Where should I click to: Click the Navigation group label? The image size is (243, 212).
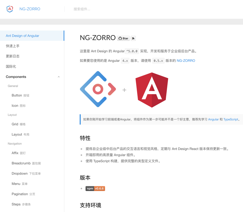click(15, 143)
